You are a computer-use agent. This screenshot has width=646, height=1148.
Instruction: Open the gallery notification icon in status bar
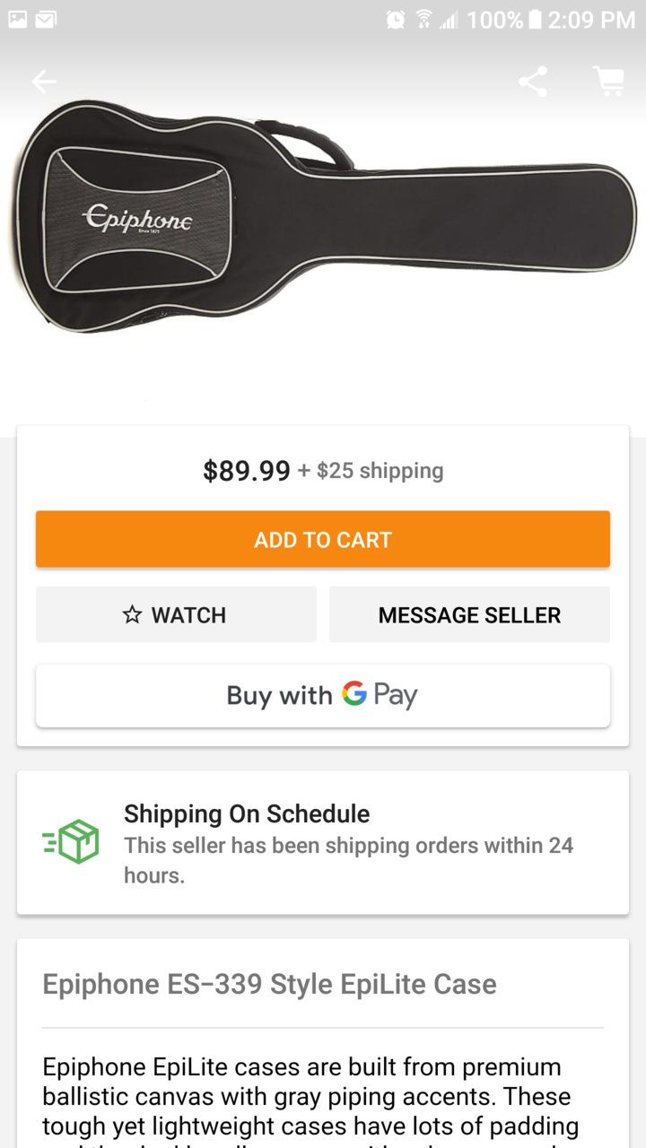coord(18,19)
